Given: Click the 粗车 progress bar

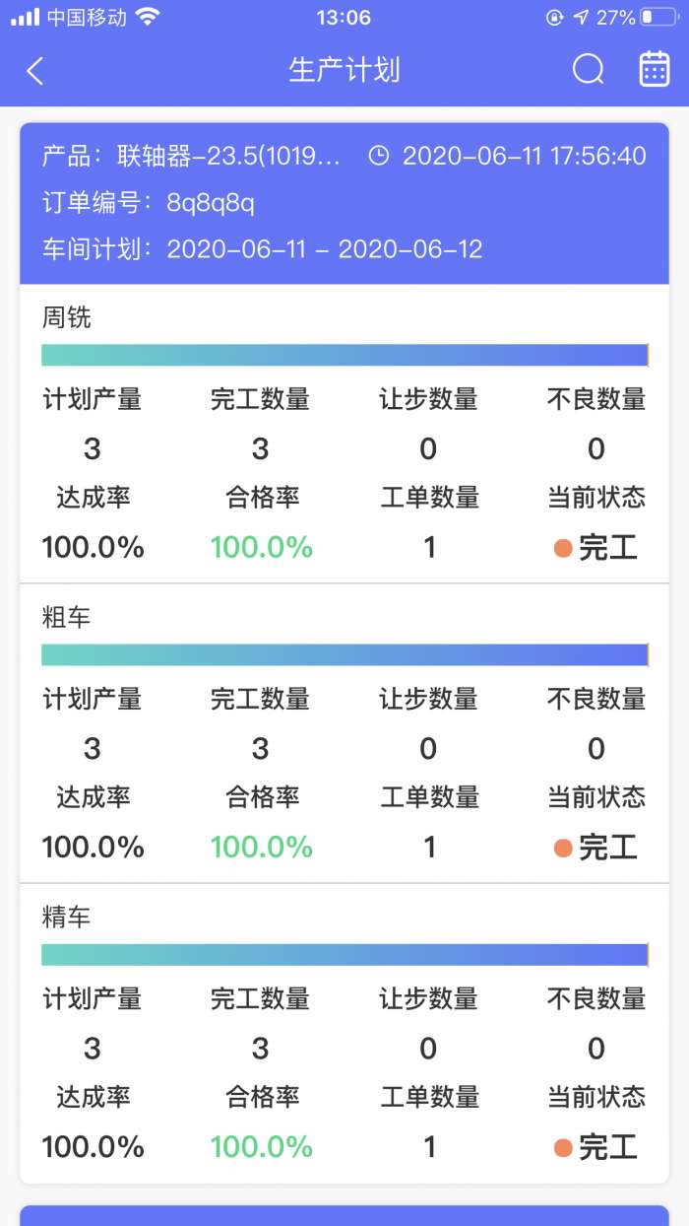Looking at the screenshot, I should tap(344, 655).
